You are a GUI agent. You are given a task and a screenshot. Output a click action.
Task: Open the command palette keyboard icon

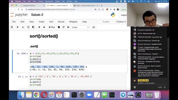[94, 27]
